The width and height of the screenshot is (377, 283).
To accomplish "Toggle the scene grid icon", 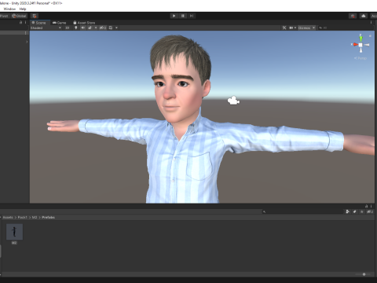I will 111,28.
